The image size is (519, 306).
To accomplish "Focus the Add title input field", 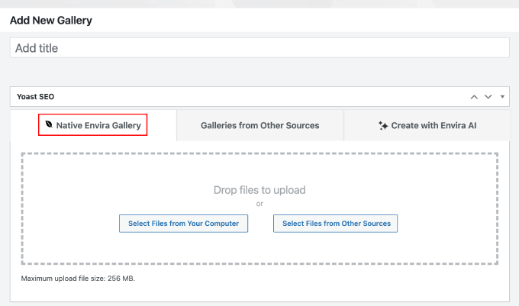I will coord(259,48).
